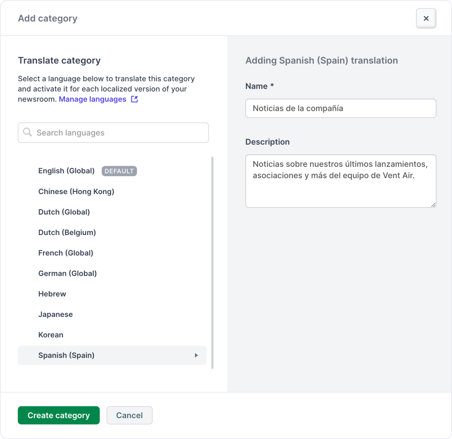The height and width of the screenshot is (439, 452).
Task: Click the external link icon beside Manage languages
Action: pyautogui.click(x=134, y=99)
